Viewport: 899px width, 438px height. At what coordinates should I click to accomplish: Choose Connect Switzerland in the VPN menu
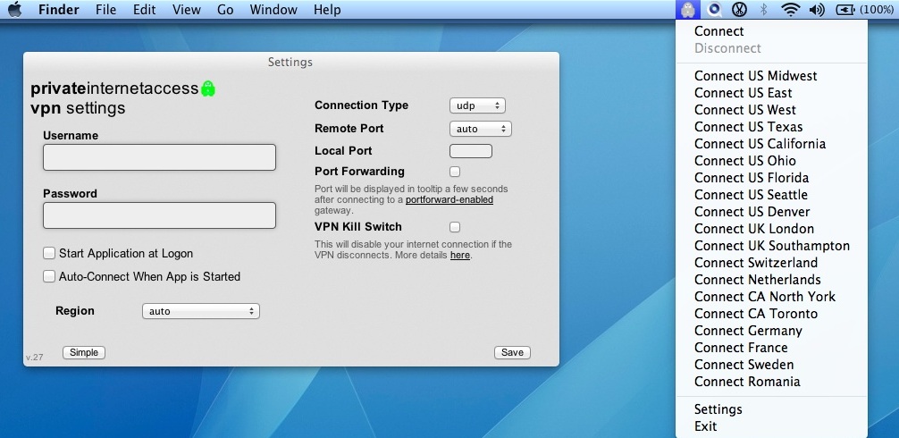(755, 263)
